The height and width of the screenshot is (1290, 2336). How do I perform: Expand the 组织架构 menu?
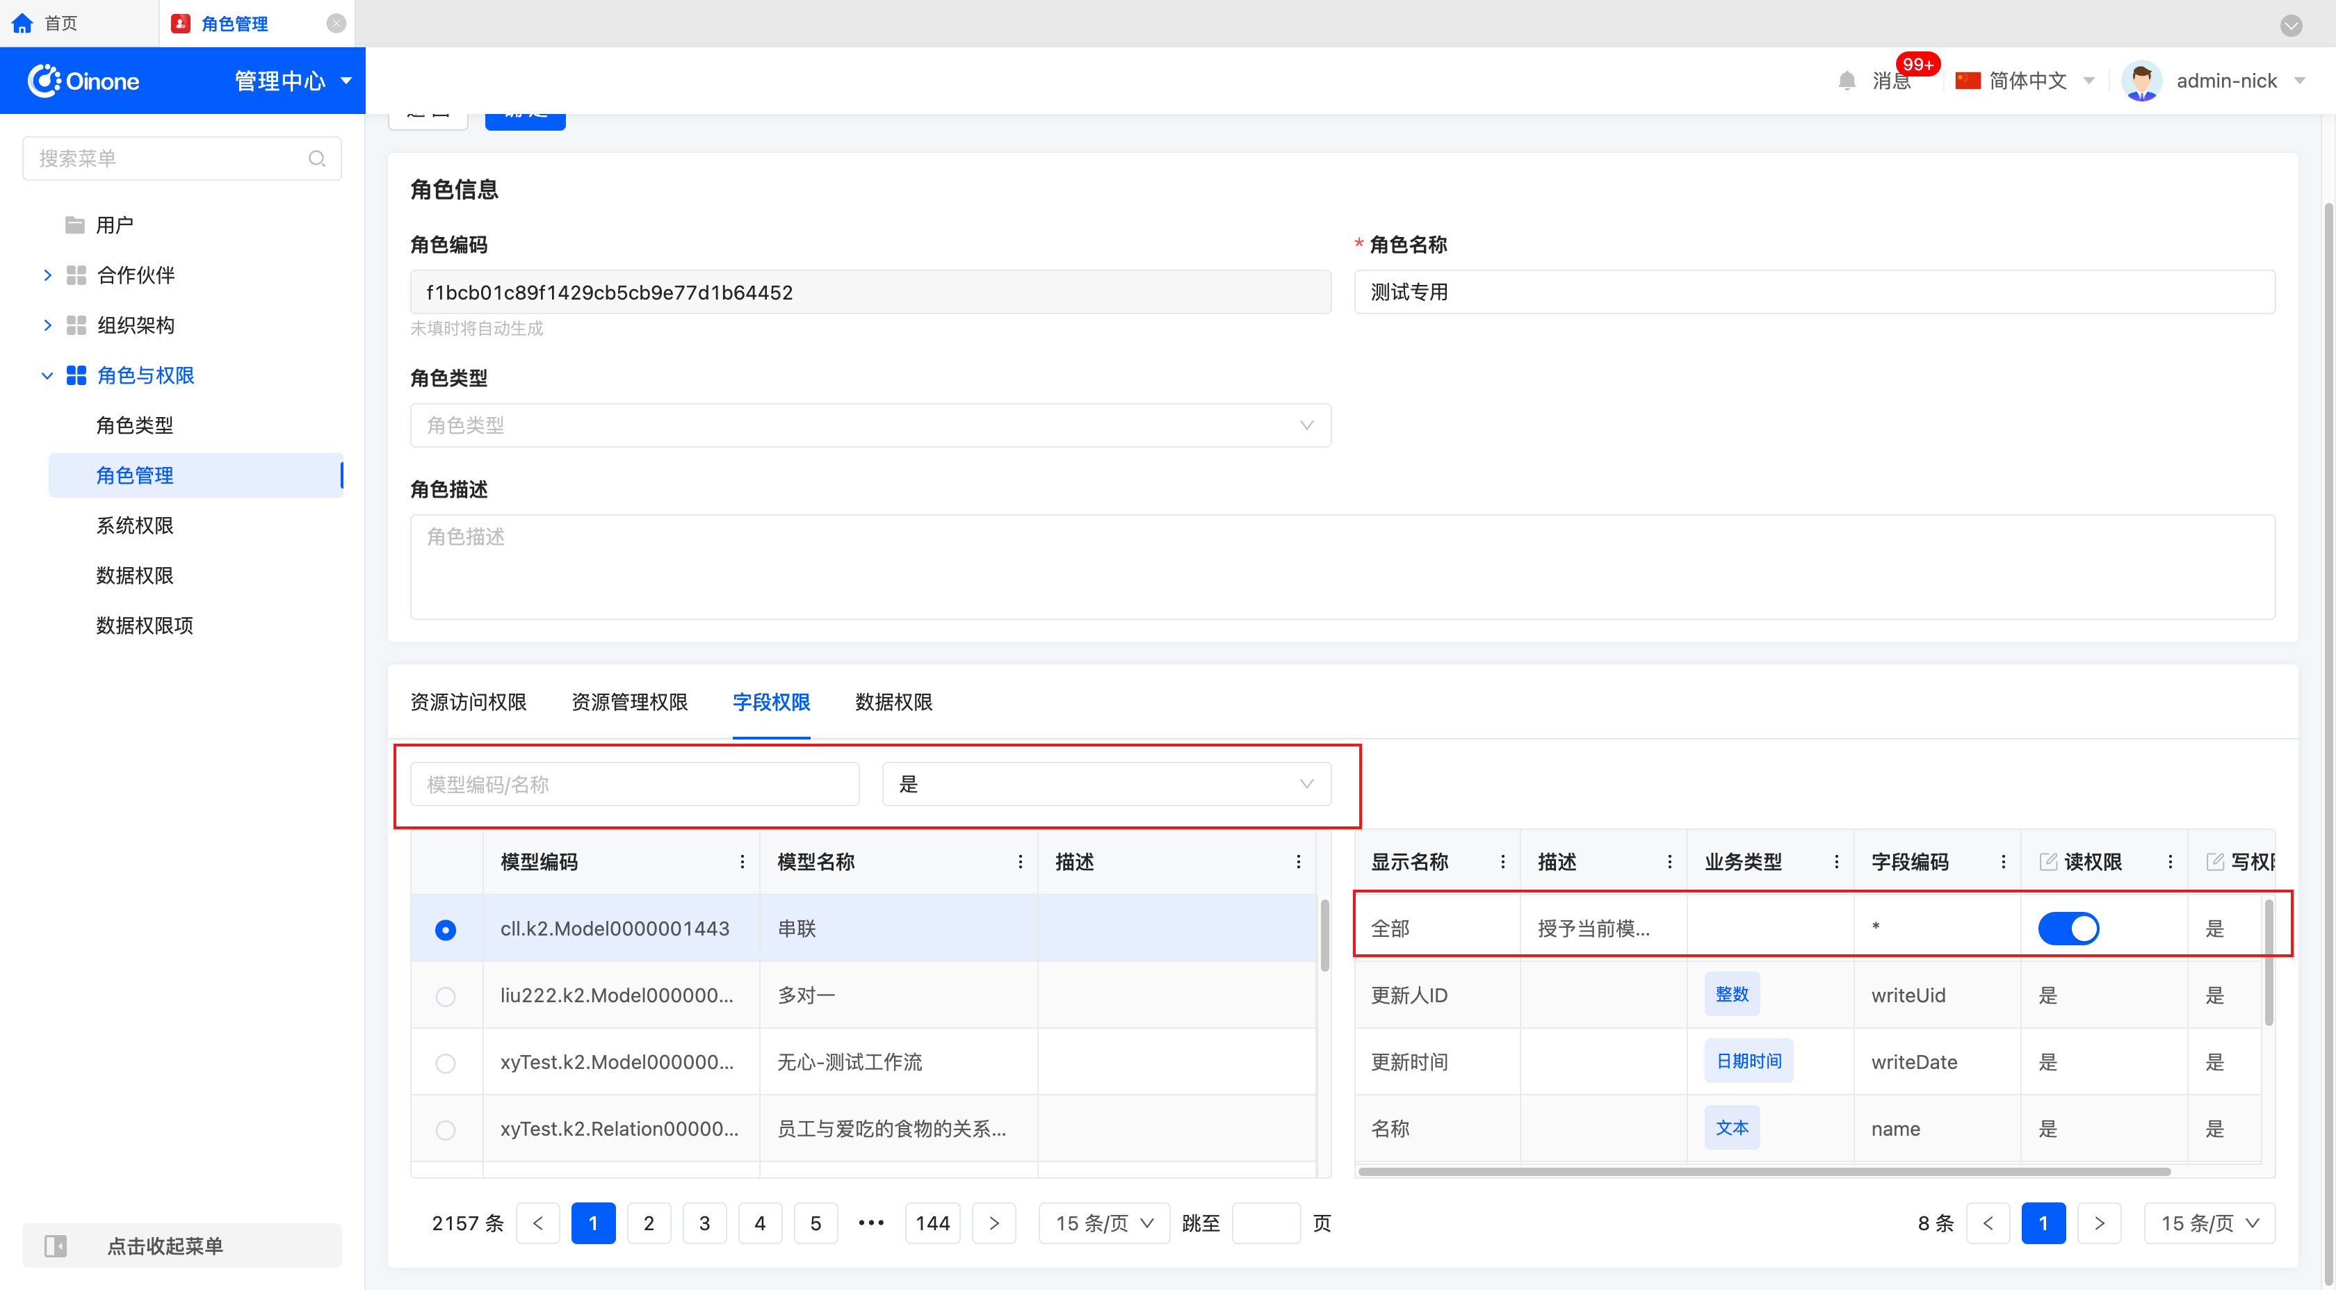pyautogui.click(x=47, y=325)
